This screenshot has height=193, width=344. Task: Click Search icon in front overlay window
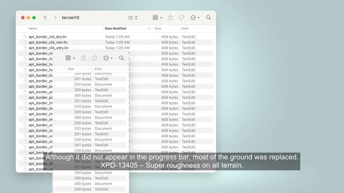pos(121,58)
